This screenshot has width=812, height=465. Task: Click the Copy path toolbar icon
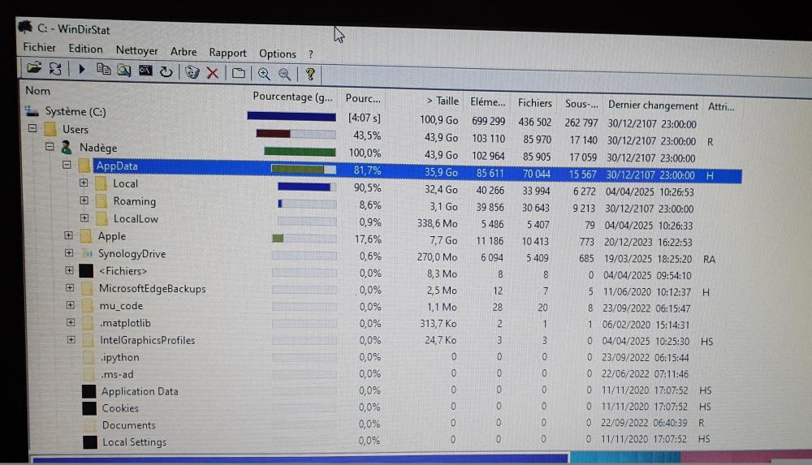(x=104, y=70)
